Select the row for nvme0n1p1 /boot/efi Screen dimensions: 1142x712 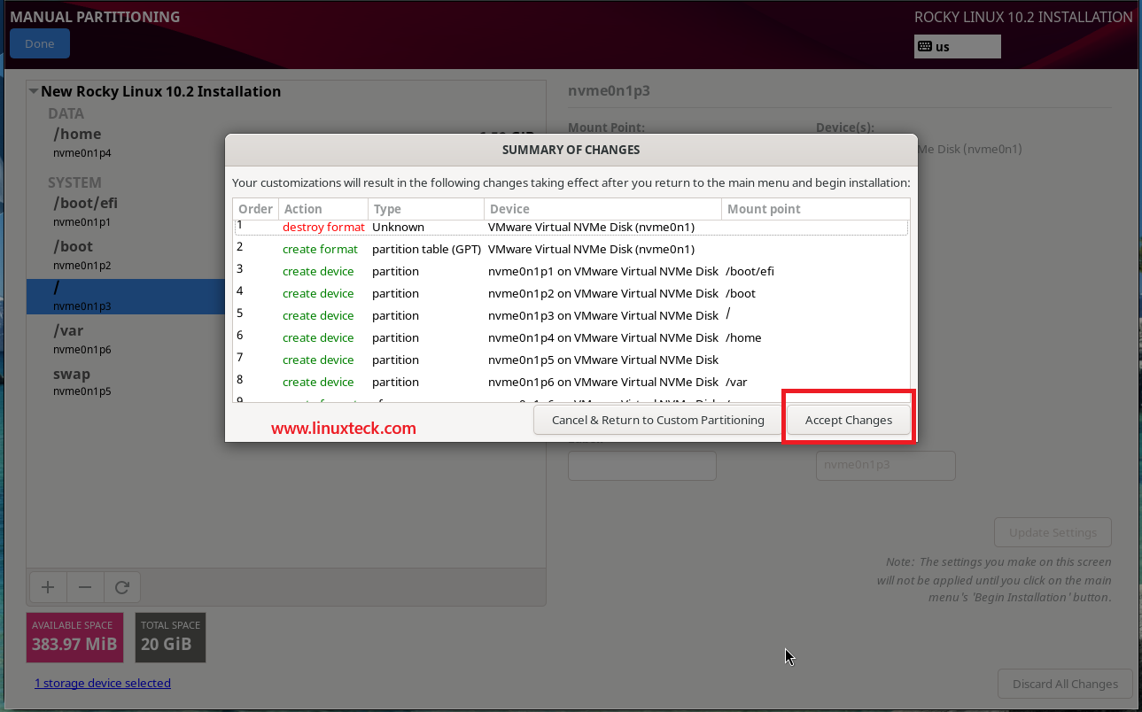point(571,271)
